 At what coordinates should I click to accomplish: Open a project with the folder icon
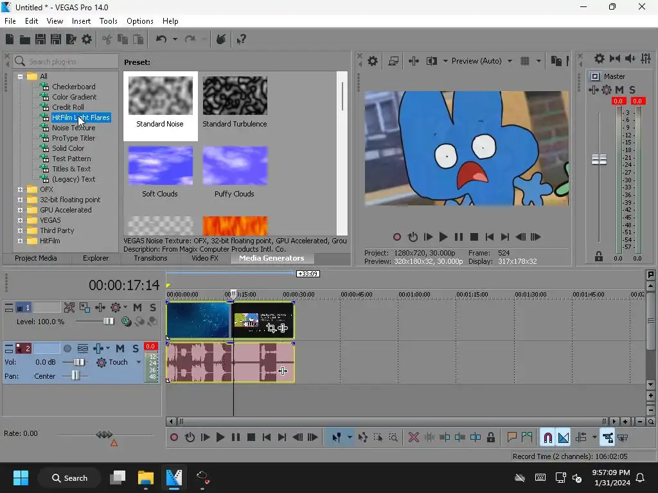pyautogui.click(x=25, y=39)
